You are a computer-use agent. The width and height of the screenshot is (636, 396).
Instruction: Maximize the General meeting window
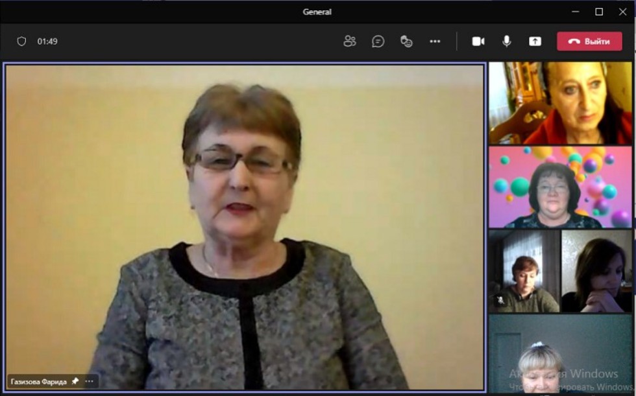(598, 12)
